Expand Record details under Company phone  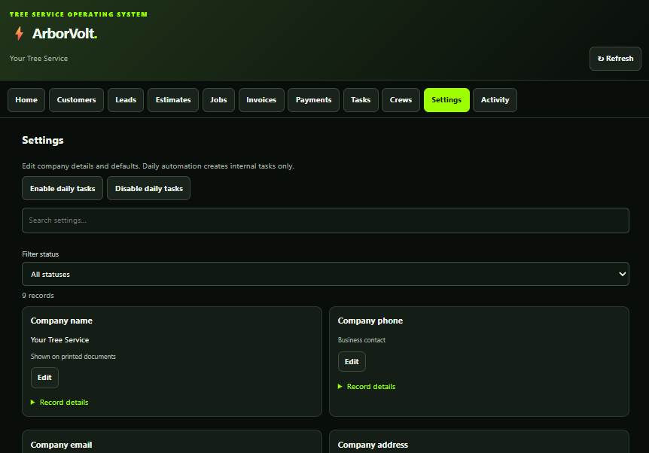pos(367,387)
